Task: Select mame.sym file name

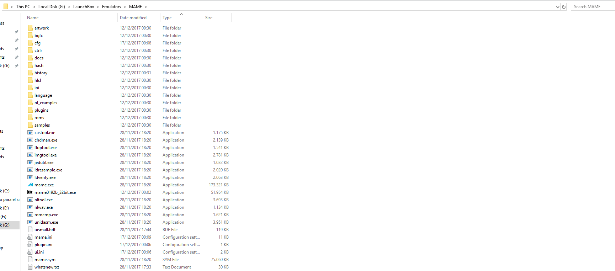Action: pyautogui.click(x=45, y=259)
